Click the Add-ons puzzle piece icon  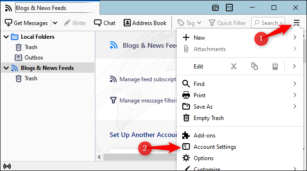(x=186, y=136)
